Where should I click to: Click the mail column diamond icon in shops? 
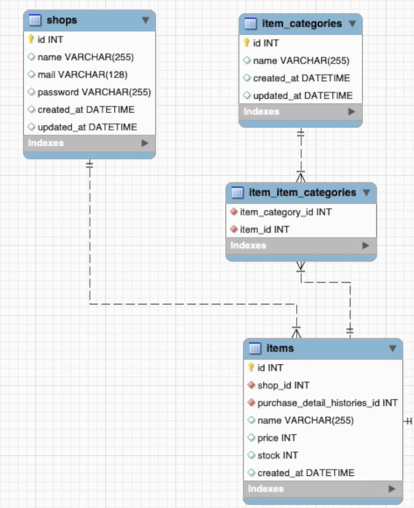(x=32, y=74)
